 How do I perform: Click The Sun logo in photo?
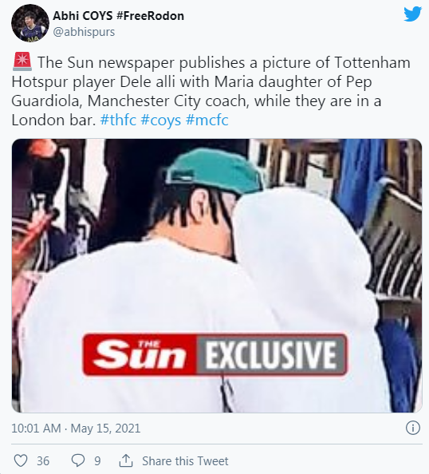point(140,354)
